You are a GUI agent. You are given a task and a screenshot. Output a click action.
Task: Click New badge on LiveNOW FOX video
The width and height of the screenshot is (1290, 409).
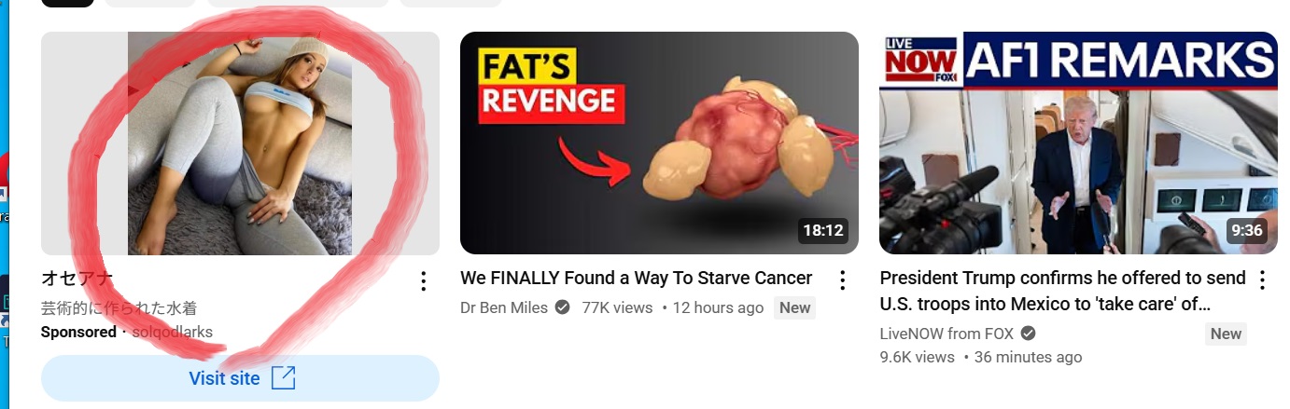pyautogui.click(x=1226, y=334)
